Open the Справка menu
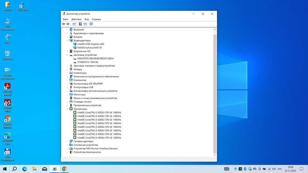 96,19
